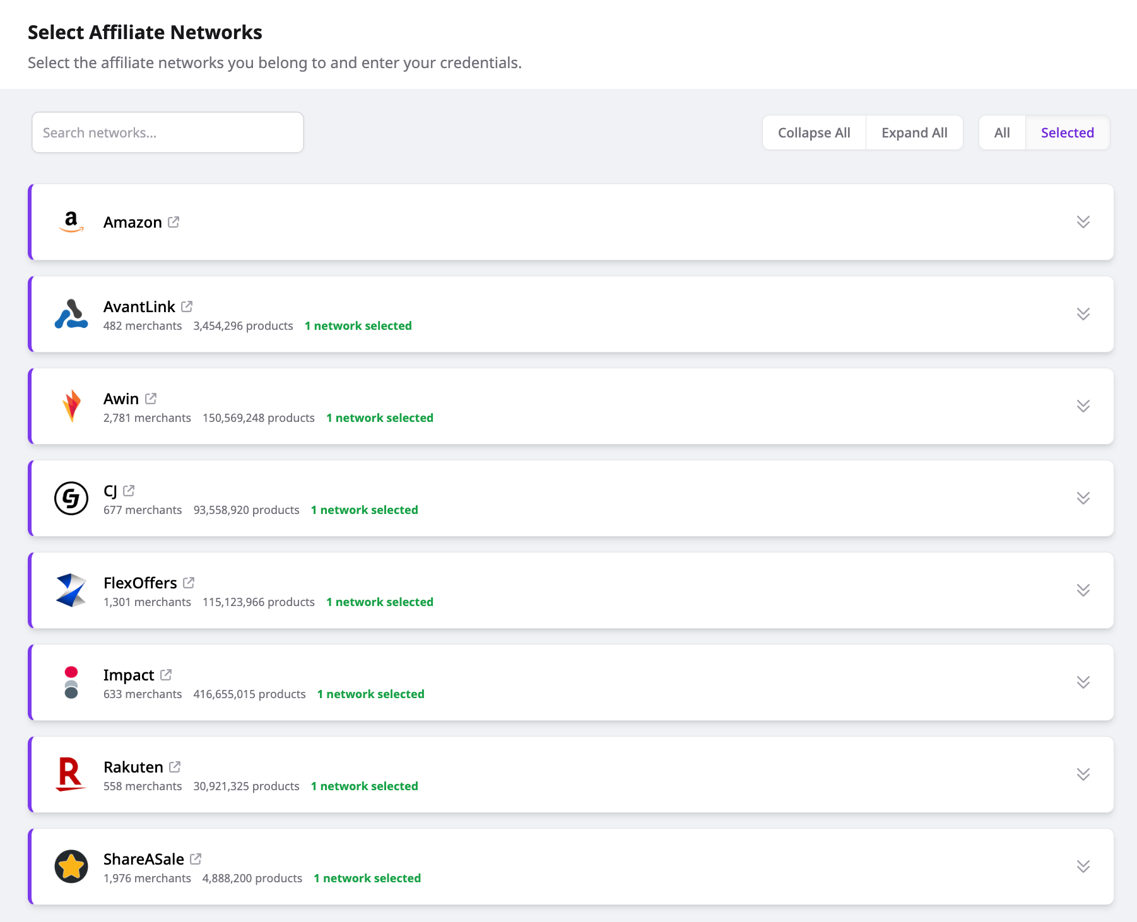Open Impact external link icon
Image resolution: width=1137 pixels, height=922 pixels.
click(166, 675)
